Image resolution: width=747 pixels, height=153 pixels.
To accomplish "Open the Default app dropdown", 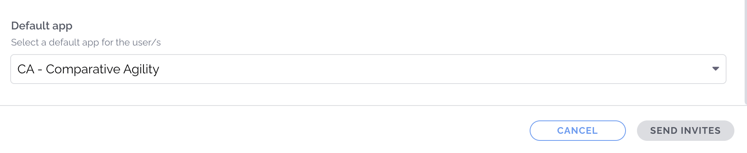I will 368,69.
